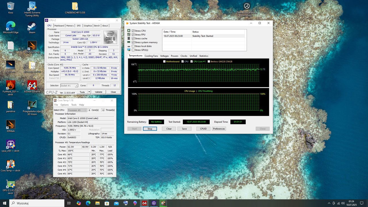Open AIDA64 Preferences
Screen dimensions: 368x207
tap(219, 129)
